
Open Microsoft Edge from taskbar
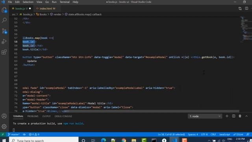click(x=103, y=140)
